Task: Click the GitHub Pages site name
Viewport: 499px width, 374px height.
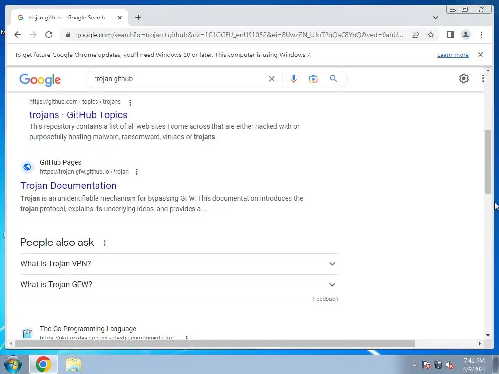Action: click(61, 162)
